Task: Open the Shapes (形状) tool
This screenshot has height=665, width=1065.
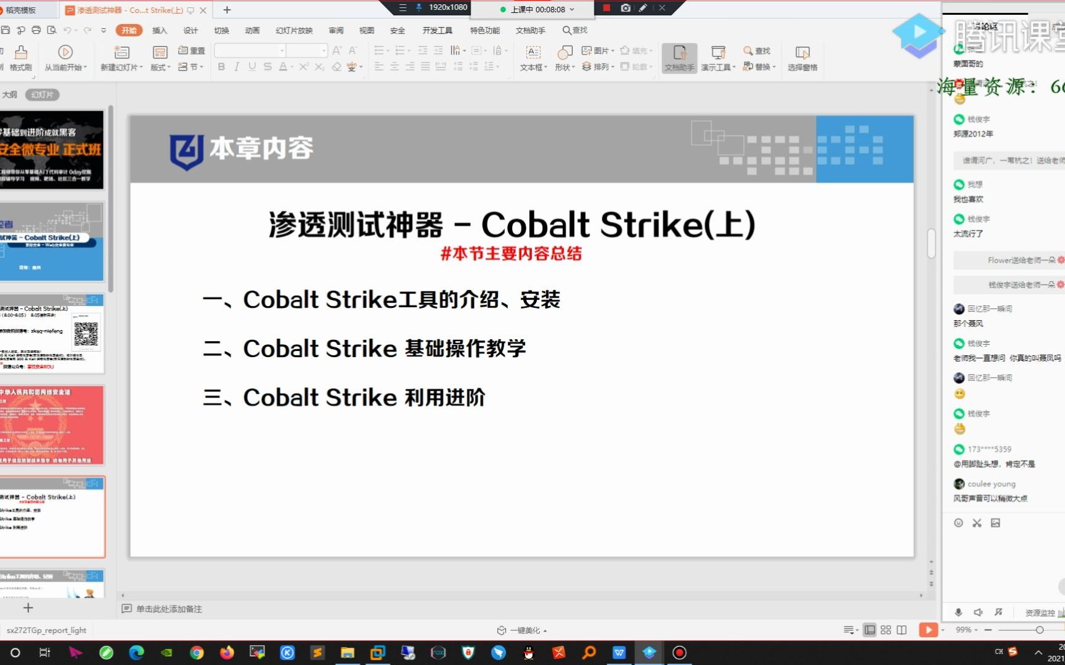Action: [565, 58]
